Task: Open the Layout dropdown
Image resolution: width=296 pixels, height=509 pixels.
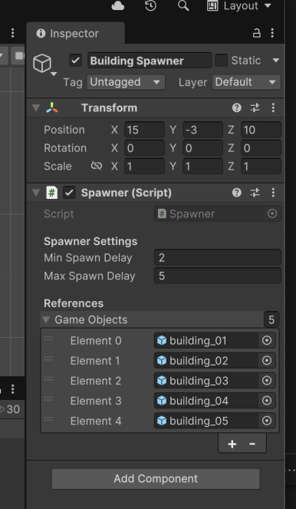Action: point(239,6)
